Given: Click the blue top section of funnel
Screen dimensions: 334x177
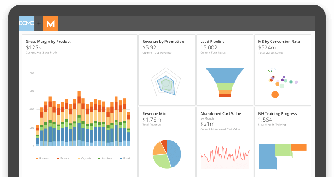Looking at the screenshot, I should point(225,75).
